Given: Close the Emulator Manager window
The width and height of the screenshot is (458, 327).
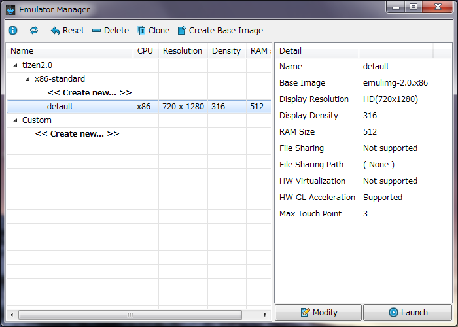Looking at the screenshot, I should click(x=438, y=7).
